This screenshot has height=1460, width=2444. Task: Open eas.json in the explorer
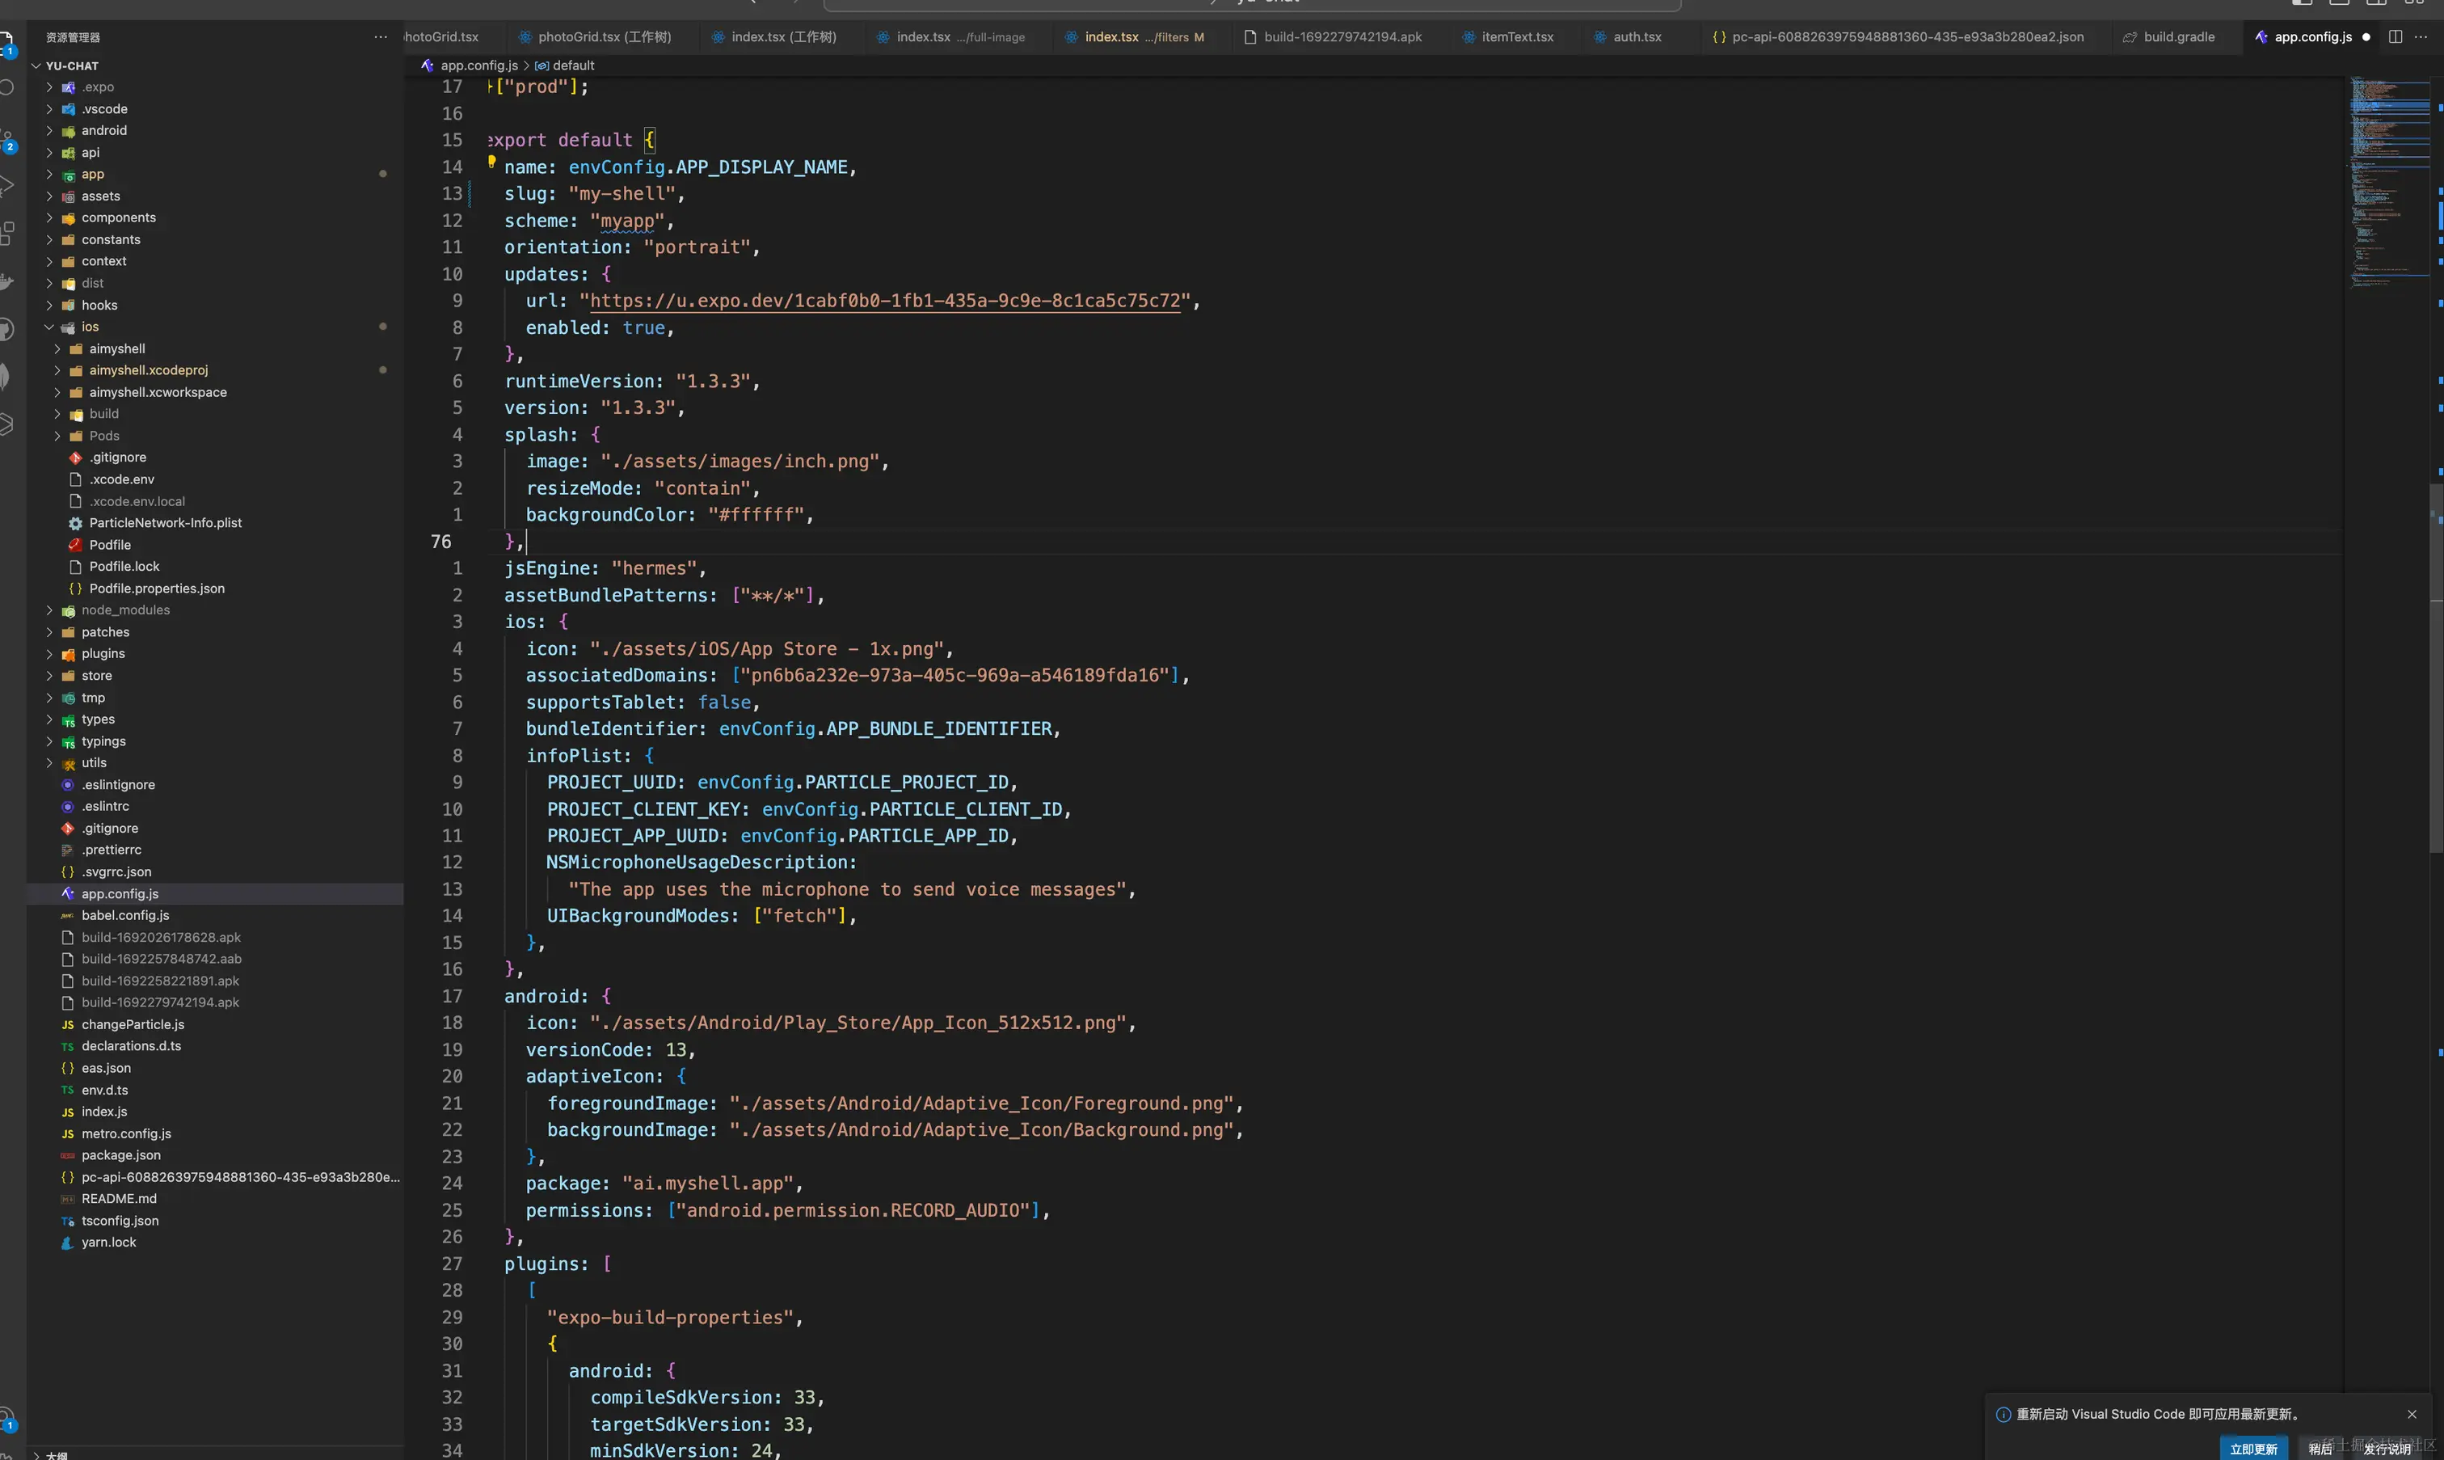106,1069
